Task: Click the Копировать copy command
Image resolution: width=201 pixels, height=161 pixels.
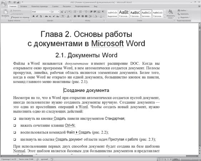Action: 16,14
